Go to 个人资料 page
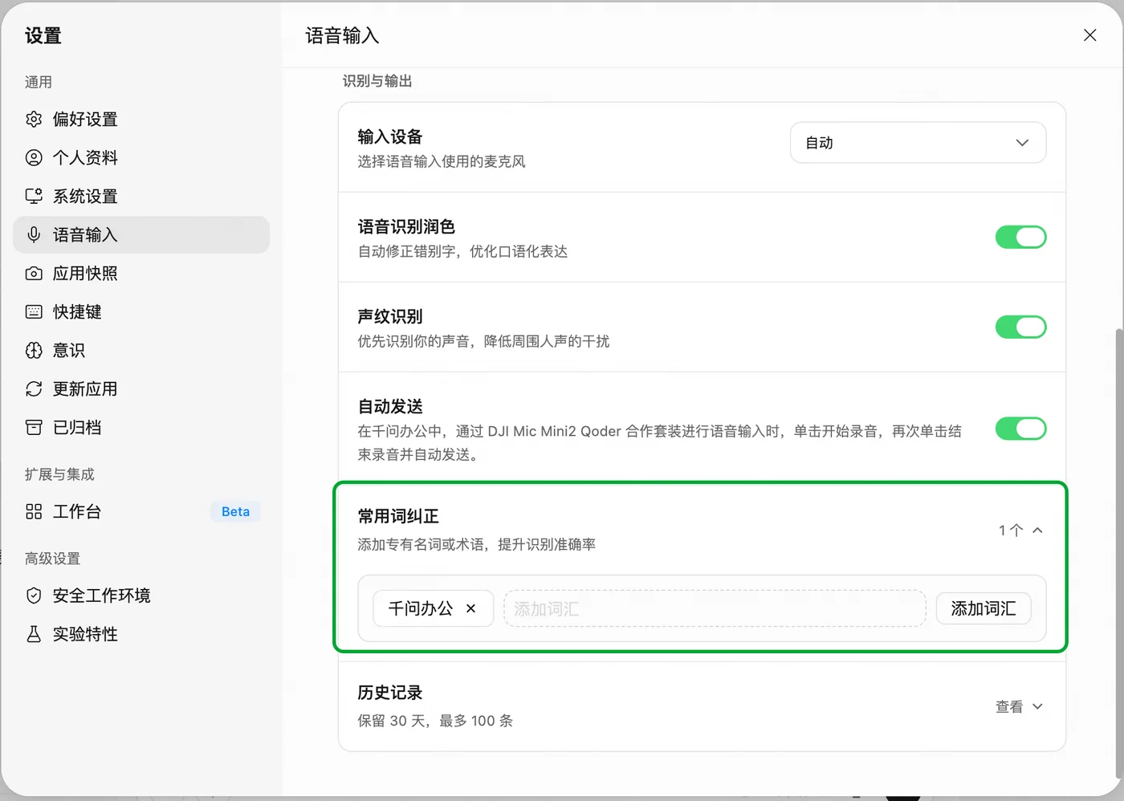The image size is (1124, 801). point(141,158)
